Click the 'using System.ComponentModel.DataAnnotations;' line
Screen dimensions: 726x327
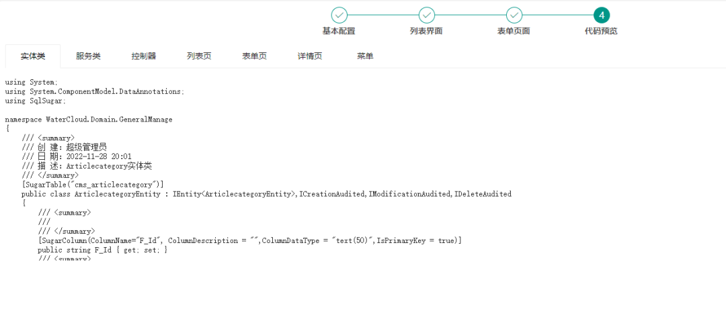point(95,91)
